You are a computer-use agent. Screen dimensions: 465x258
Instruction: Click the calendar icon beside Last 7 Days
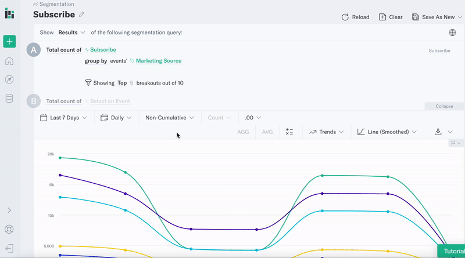coord(44,118)
